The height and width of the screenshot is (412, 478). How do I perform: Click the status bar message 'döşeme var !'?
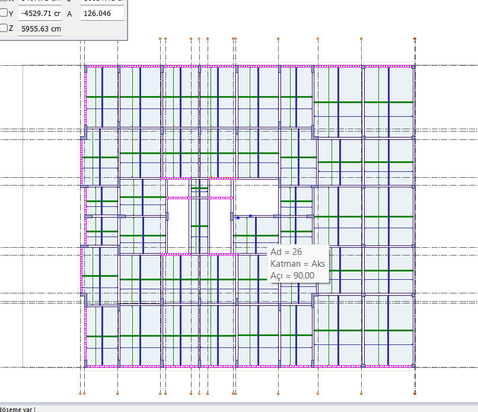pos(18,409)
